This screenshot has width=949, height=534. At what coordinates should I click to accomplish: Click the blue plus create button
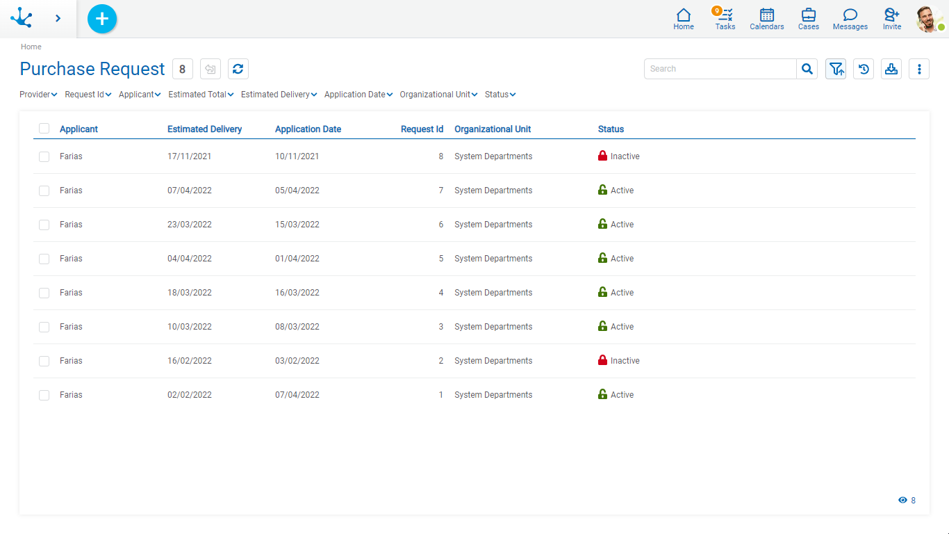[x=102, y=19]
